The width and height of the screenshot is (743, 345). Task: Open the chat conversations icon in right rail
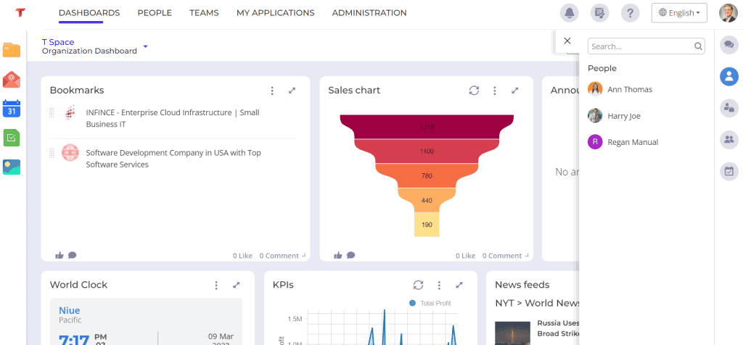729,45
